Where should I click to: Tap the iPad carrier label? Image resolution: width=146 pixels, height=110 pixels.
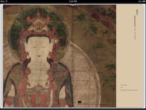(2, 1)
